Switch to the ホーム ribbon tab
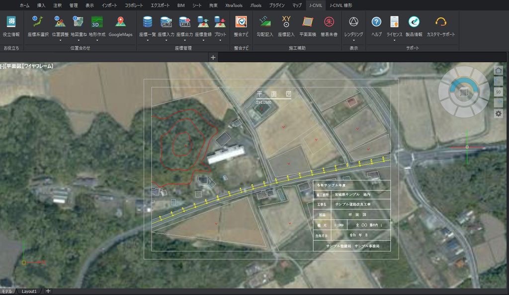509x295 pixels. (24, 5)
